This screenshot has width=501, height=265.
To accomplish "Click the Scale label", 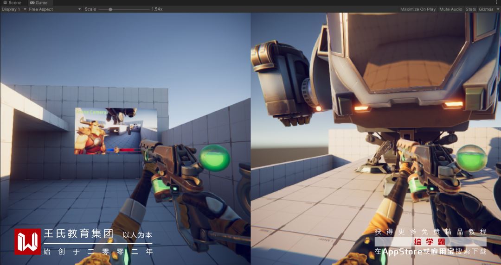I will (x=90, y=9).
